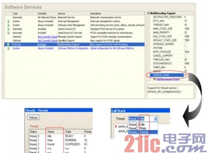The width and height of the screenshot is (207, 153).
Task: Enable the SPORADIC_SERVER checkbox
Action: click(x=185, y=44)
